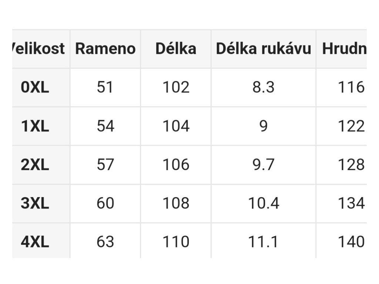The image size is (379, 284).
Task: Select the Rameno column header
Action: [x=105, y=48]
